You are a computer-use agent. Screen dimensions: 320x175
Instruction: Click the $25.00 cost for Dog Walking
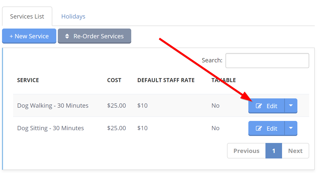(x=116, y=105)
